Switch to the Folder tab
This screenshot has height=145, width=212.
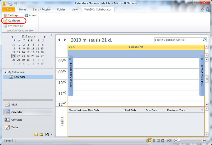pos(61,10)
